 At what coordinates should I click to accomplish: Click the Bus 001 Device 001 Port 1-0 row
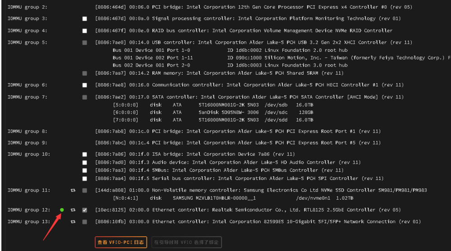[x=230, y=50]
